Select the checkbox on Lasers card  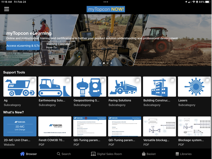point(207,80)
